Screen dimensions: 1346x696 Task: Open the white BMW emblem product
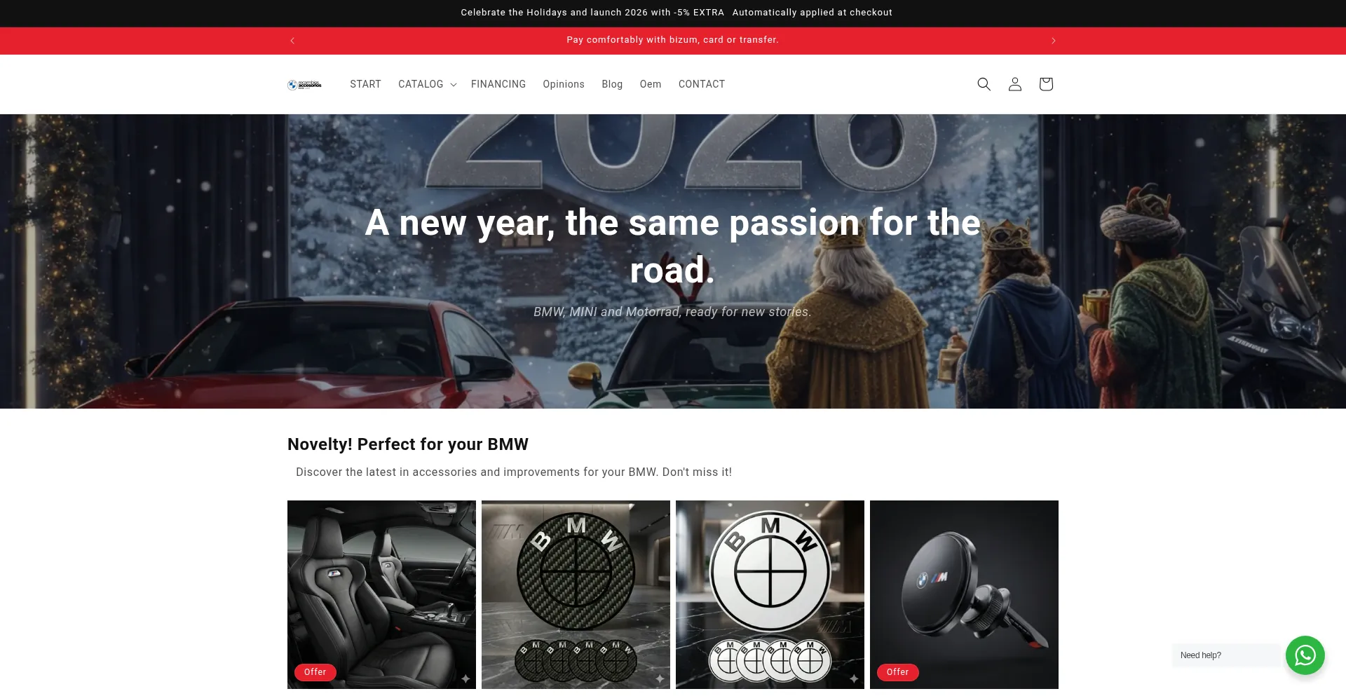tap(770, 594)
